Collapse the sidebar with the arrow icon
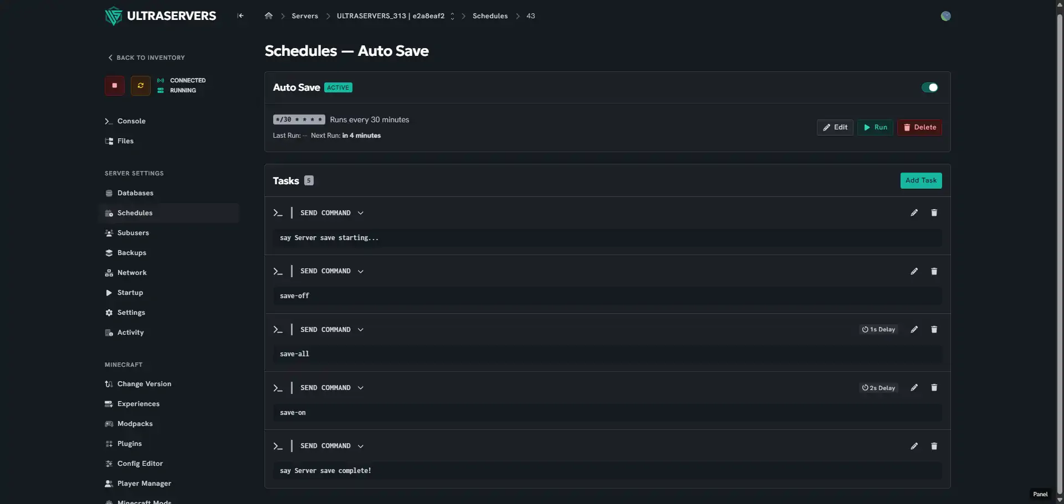This screenshot has width=1064, height=504. 241,16
